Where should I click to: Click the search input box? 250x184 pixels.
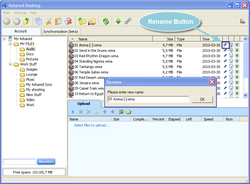(x=19, y=162)
